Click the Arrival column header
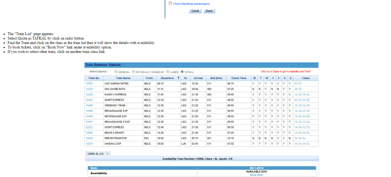The image size is (391, 177). pyautogui.click(x=198, y=78)
